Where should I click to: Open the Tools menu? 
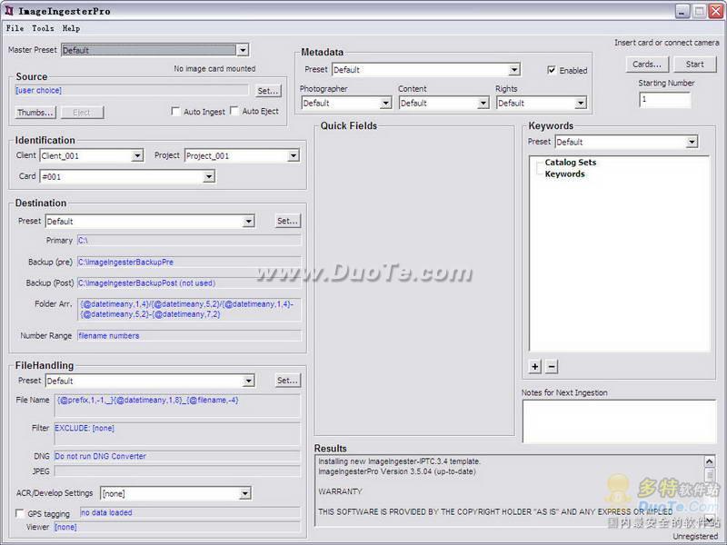43,28
